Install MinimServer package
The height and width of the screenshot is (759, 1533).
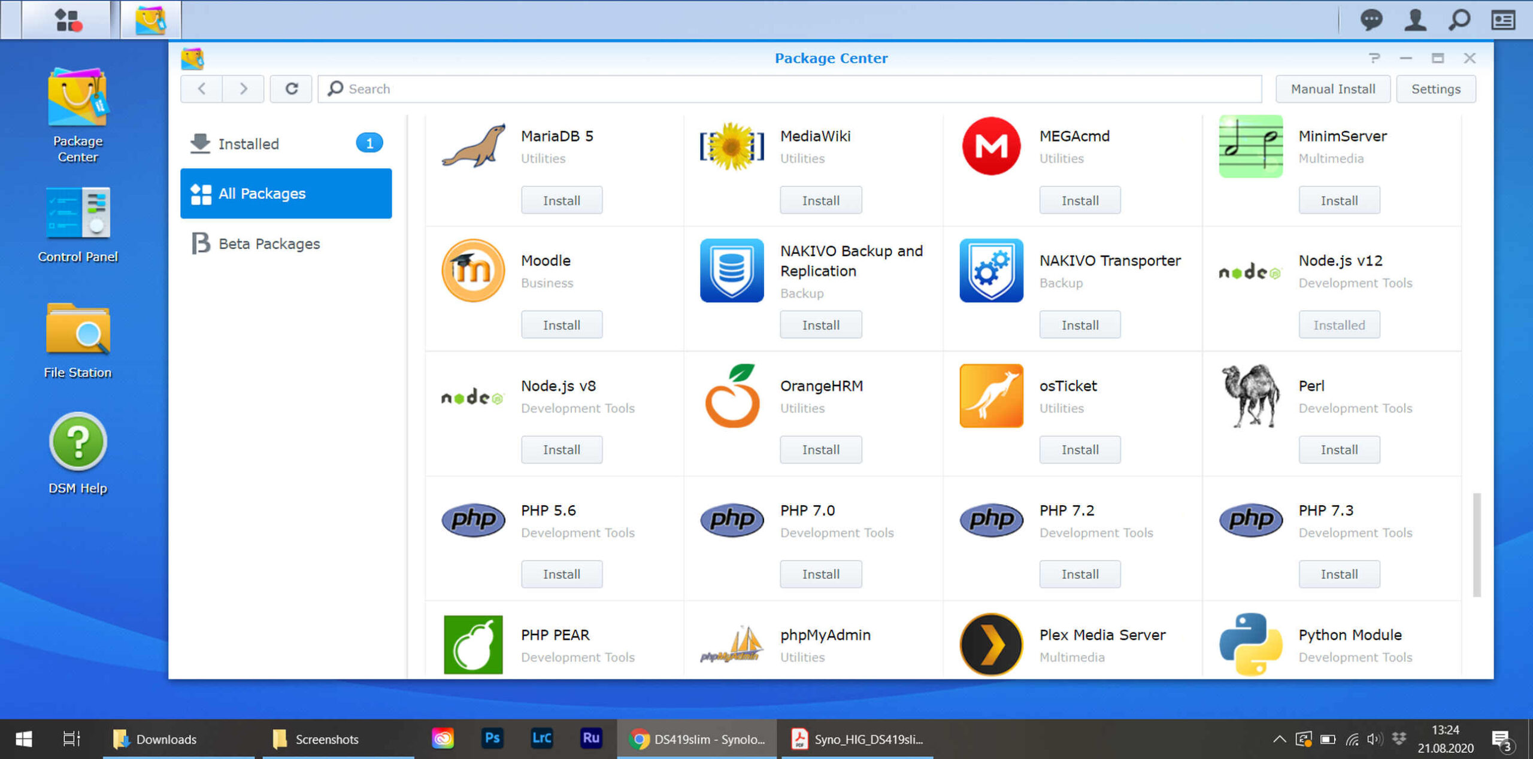point(1340,201)
